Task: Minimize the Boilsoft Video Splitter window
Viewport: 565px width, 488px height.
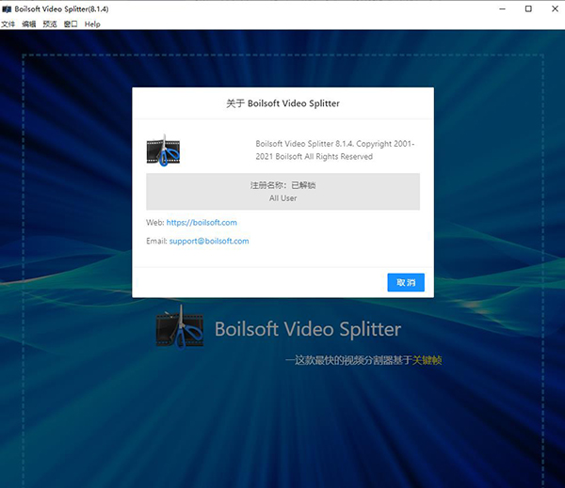Action: (502, 9)
